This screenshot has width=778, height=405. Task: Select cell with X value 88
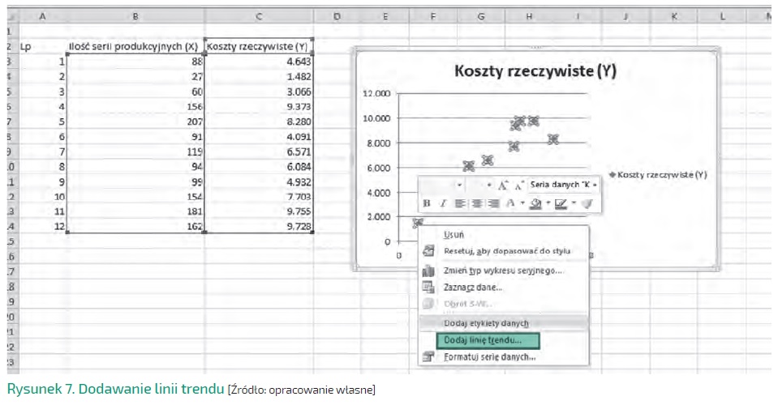coord(135,62)
